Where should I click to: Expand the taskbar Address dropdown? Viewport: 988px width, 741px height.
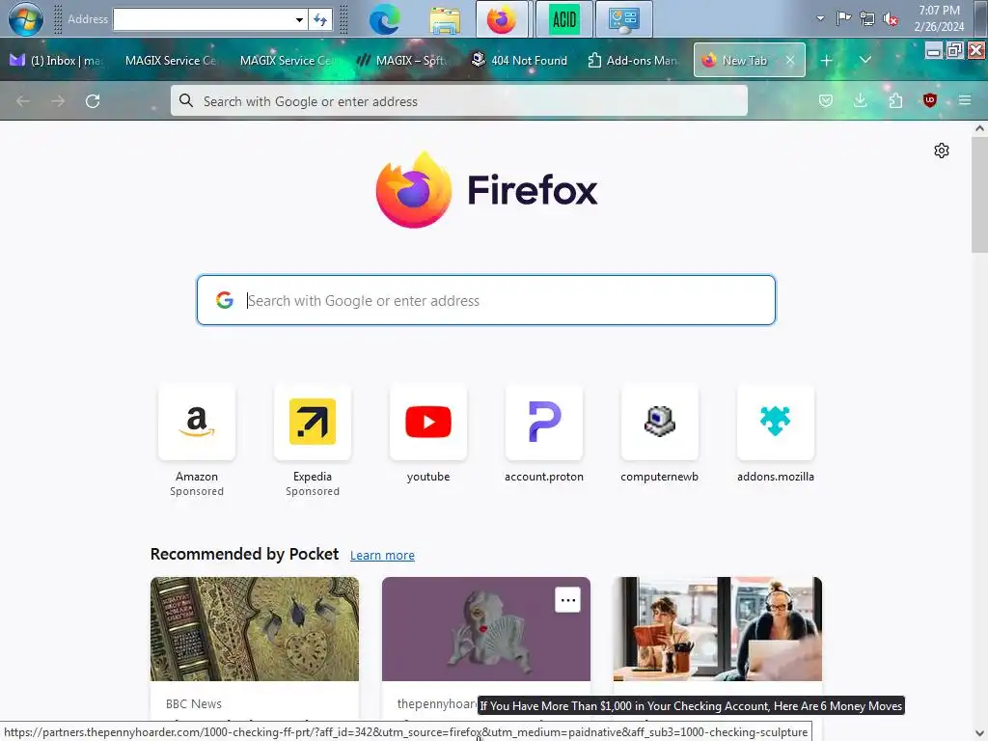click(x=299, y=19)
